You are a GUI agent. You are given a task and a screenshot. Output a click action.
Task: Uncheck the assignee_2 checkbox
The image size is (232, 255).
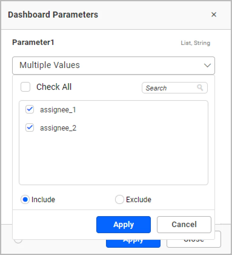[x=30, y=128]
